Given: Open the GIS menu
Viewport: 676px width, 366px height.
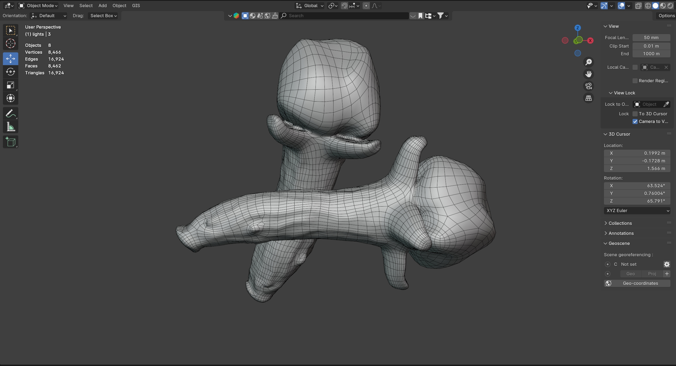Looking at the screenshot, I should pos(136,6).
